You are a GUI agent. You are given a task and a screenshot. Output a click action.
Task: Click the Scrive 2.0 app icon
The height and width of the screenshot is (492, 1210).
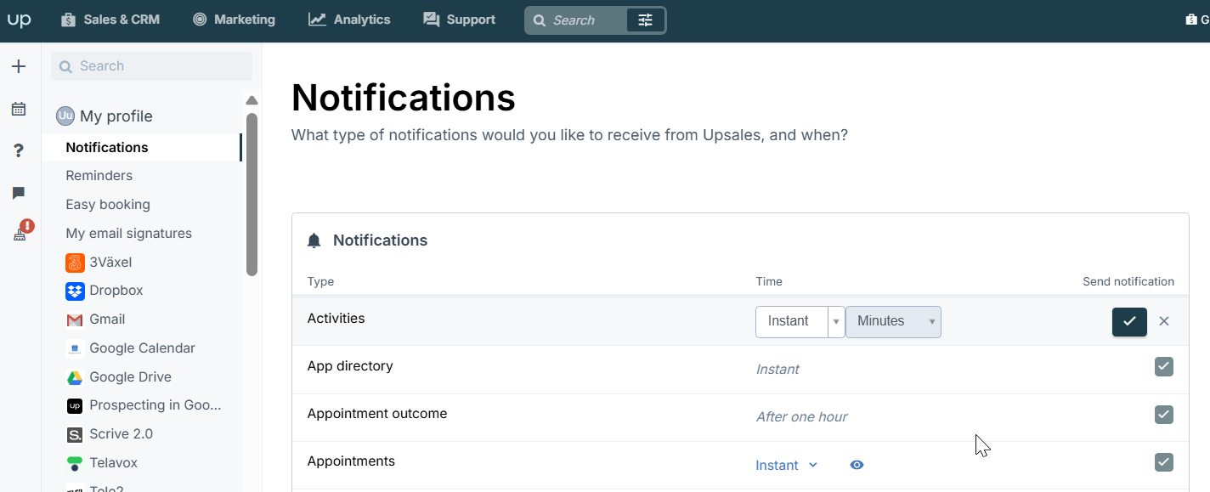point(75,435)
